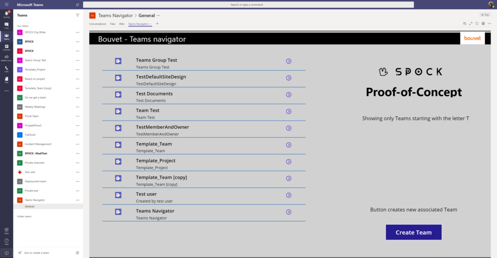This screenshot has width=497, height=258.
Task: Open Calls from the left rail
Action: [6, 69]
